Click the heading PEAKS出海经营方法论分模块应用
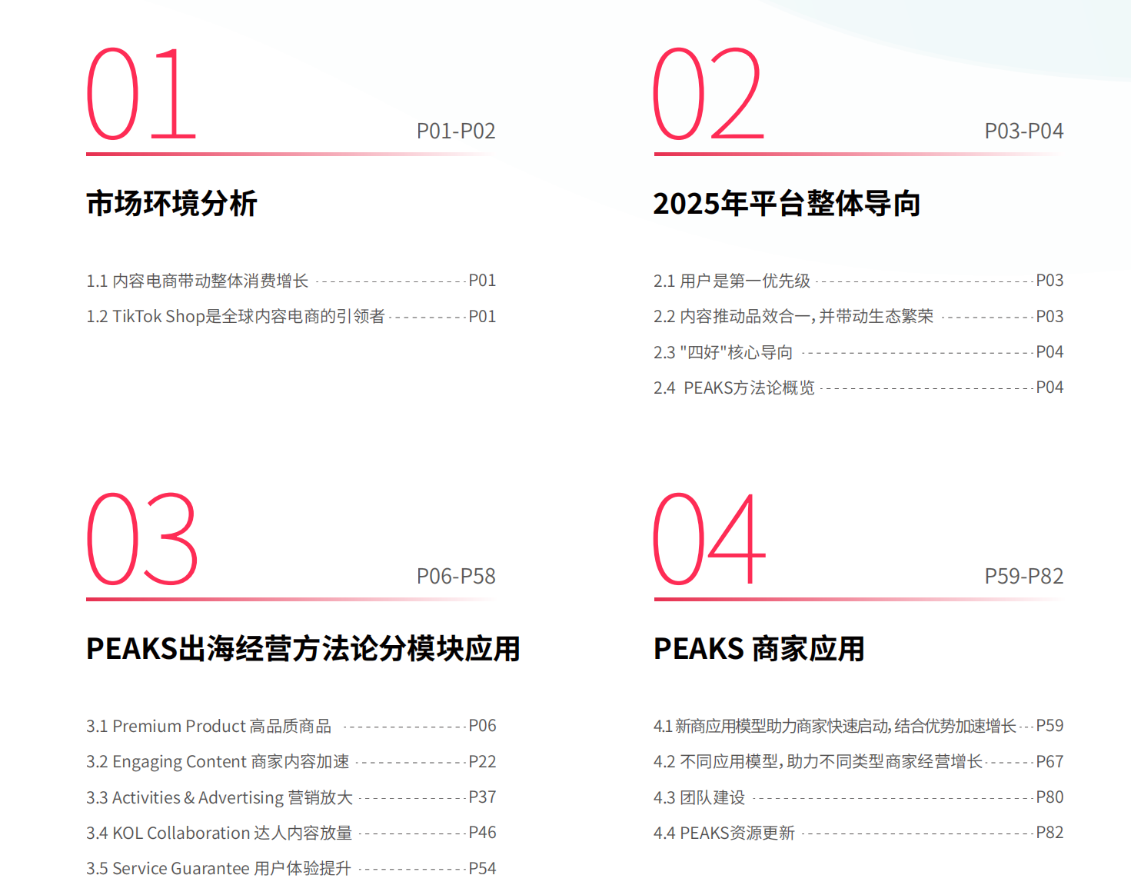Image resolution: width=1131 pixels, height=895 pixels. pos(303,649)
